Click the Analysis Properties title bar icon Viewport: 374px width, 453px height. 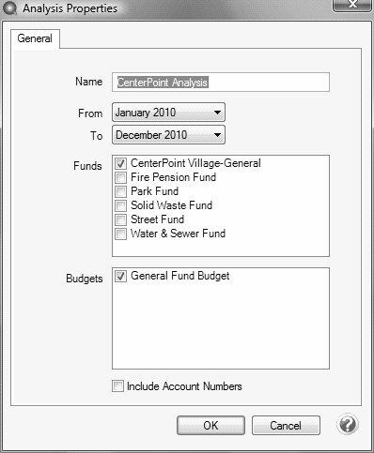pos(9,8)
